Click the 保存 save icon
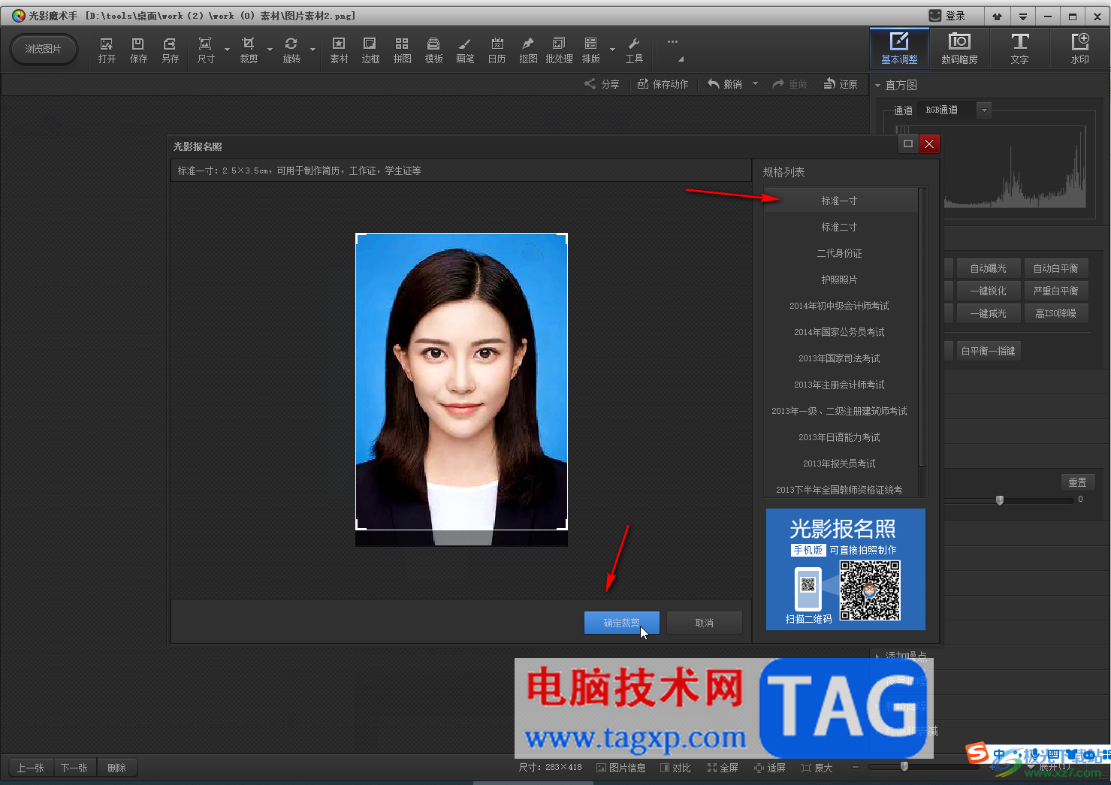 [138, 50]
